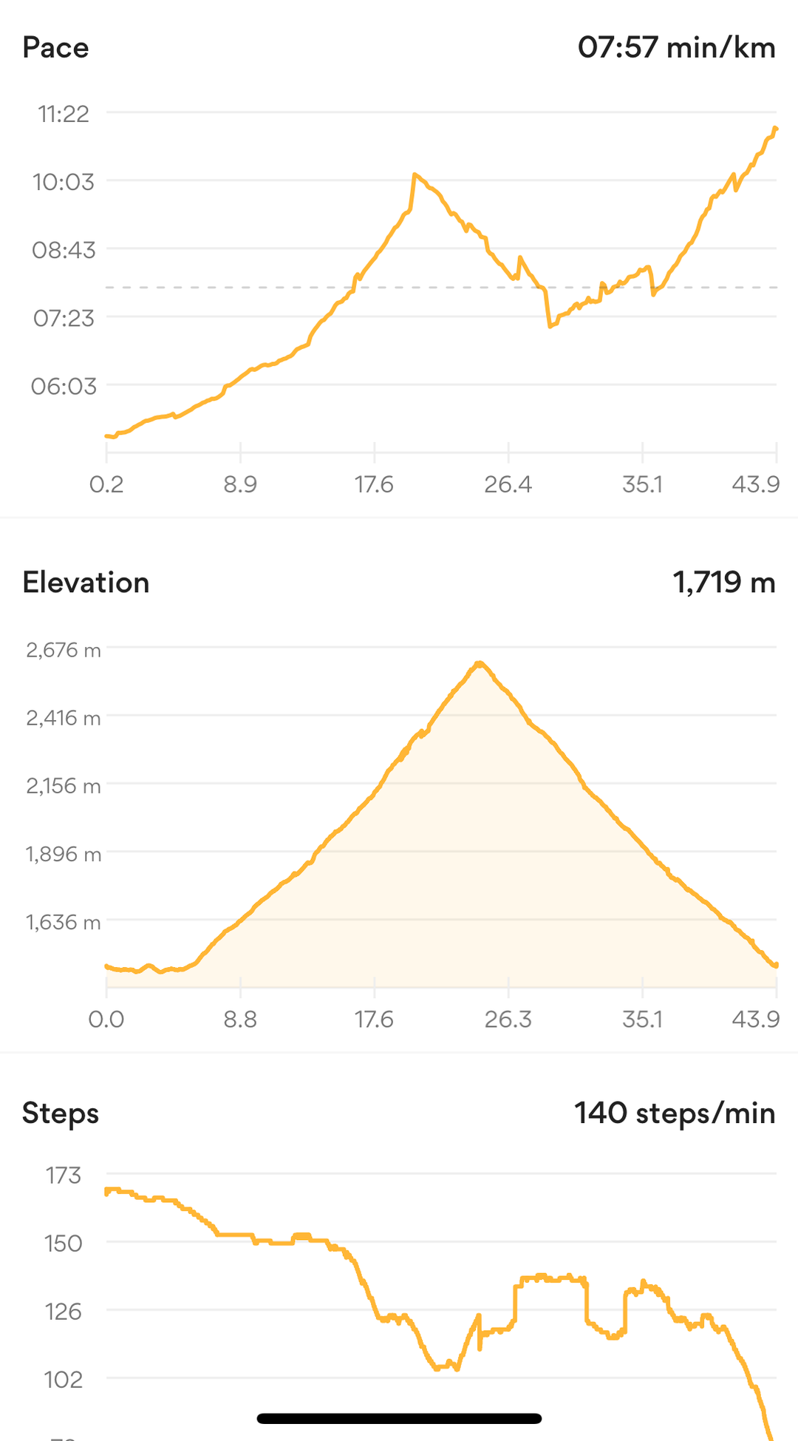The height and width of the screenshot is (1441, 798).
Task: Select the 0.0 km tick on elevation chart
Action: click(x=106, y=1020)
